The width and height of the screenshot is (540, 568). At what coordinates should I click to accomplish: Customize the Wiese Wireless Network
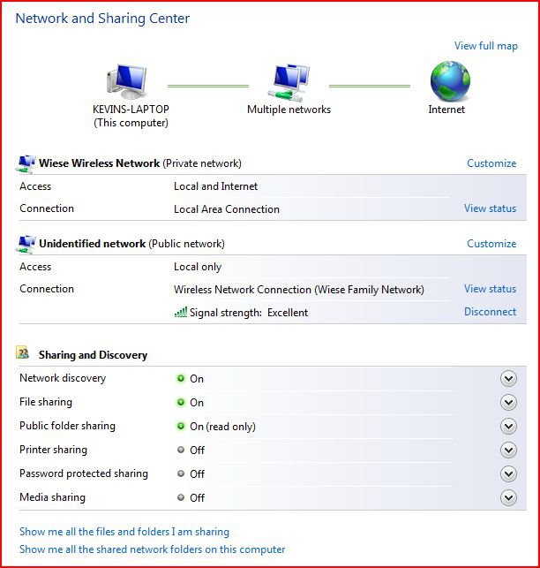[491, 163]
